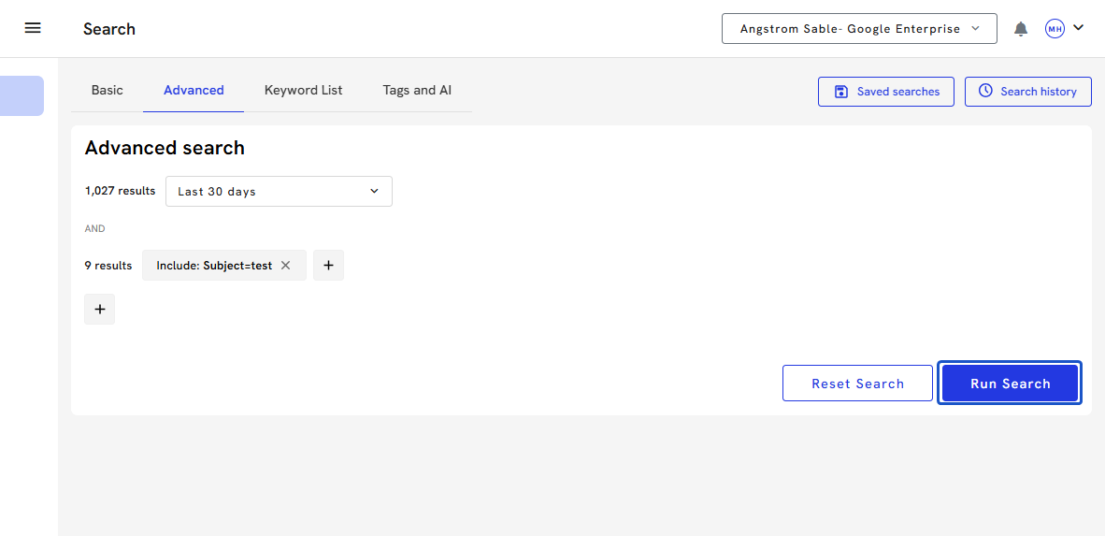Select the Advanced tab
Viewport: 1105px width, 536px height.
194,91
